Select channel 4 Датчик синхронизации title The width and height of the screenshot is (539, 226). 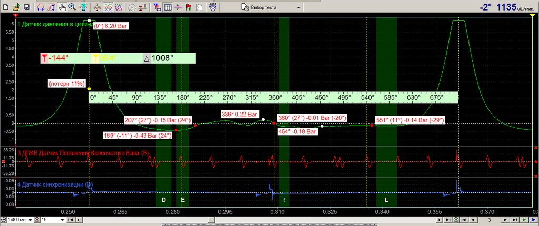click(x=55, y=185)
